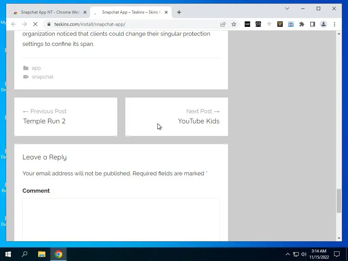Open the Chrome three-dot menu
Image resolution: width=348 pixels, height=261 pixels.
pyautogui.click(x=334, y=24)
